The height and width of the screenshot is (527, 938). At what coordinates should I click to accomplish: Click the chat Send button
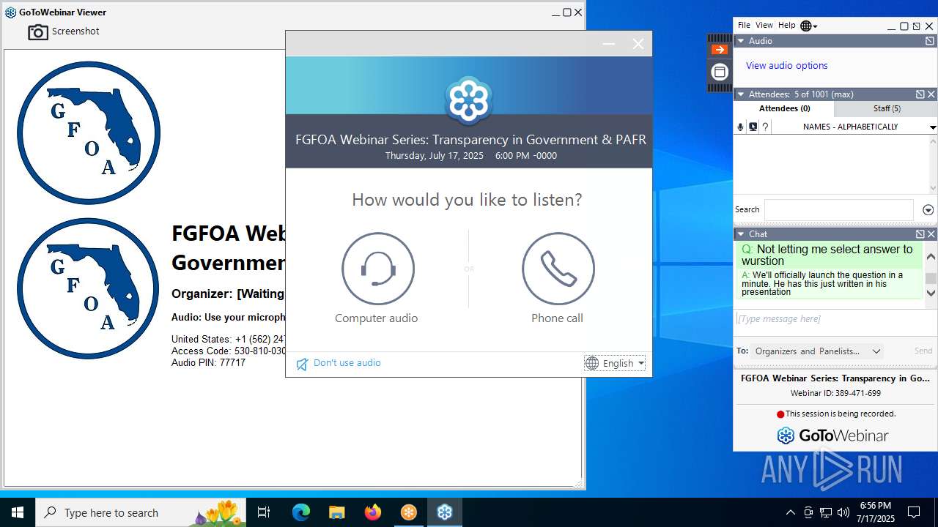[923, 351]
